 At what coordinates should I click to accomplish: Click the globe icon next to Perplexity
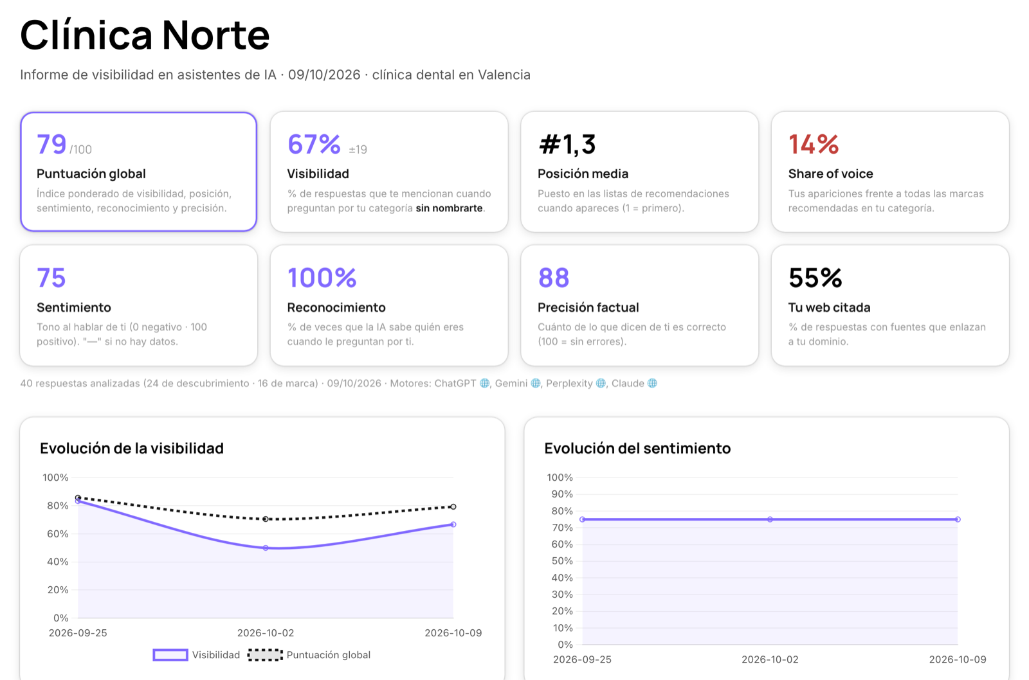[601, 383]
